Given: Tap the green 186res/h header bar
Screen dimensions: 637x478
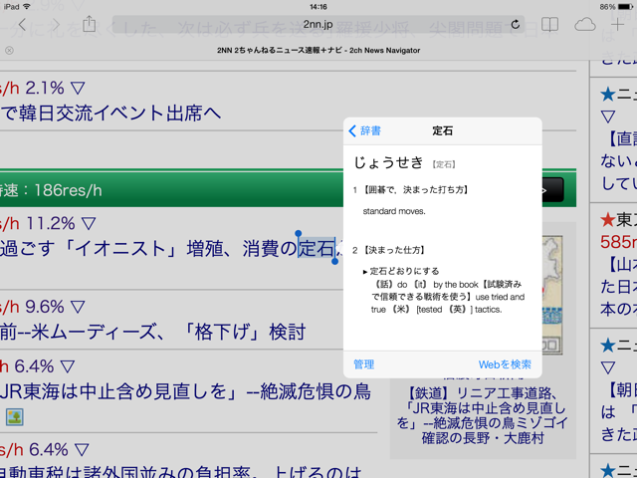Looking at the screenshot, I should (171, 189).
